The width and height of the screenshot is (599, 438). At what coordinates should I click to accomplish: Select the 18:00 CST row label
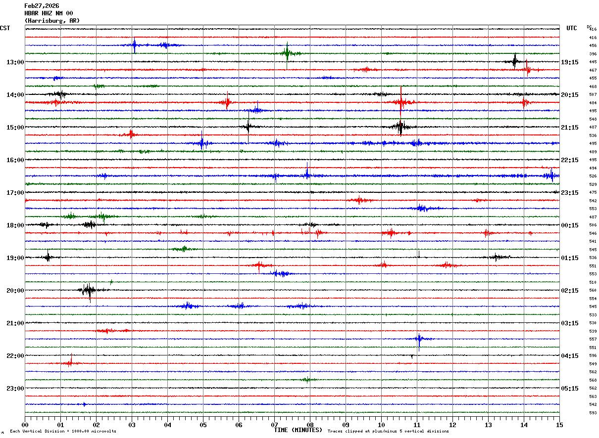(15, 225)
